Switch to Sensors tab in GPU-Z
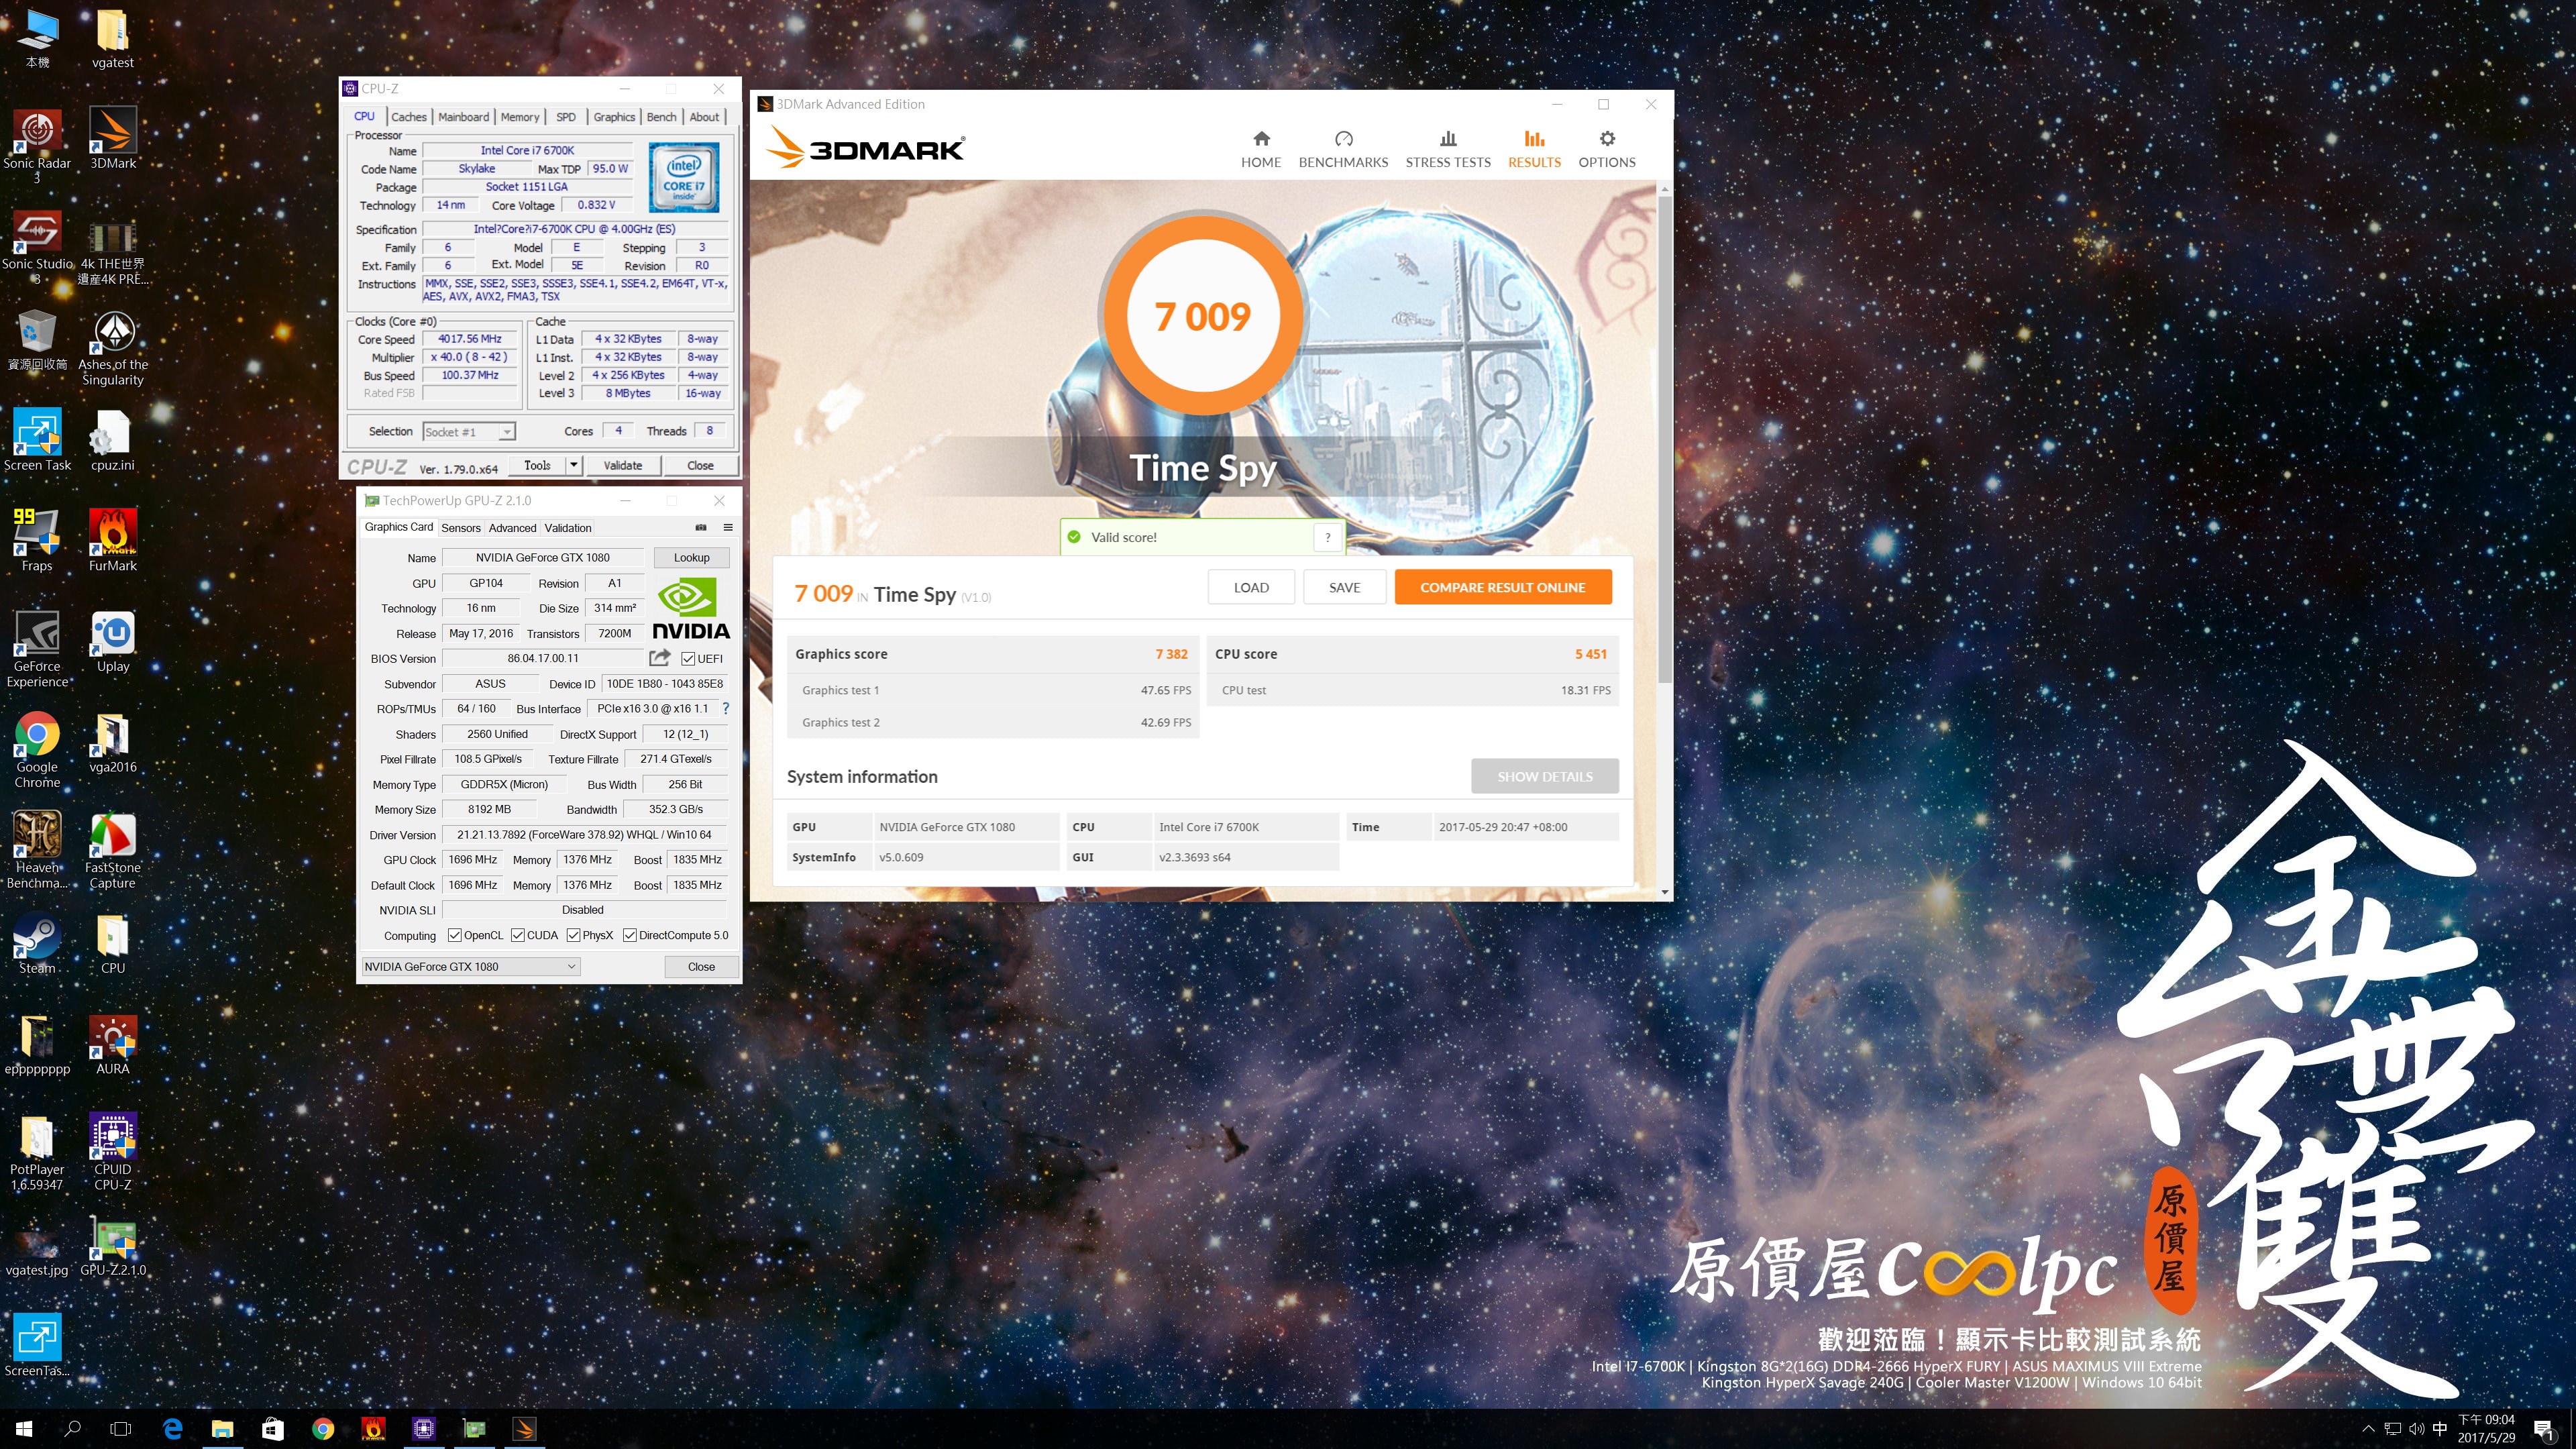Viewport: 2576px width, 1449px height. click(461, 528)
